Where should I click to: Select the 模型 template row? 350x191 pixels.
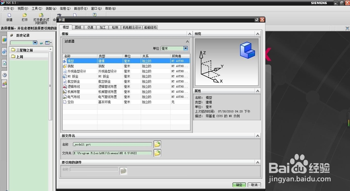tap(126, 61)
